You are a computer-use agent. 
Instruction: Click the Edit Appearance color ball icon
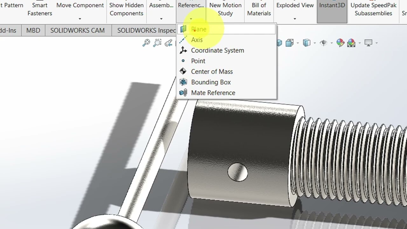pyautogui.click(x=340, y=43)
